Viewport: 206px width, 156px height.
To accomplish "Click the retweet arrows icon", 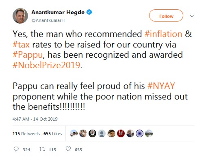I will point(42,149).
